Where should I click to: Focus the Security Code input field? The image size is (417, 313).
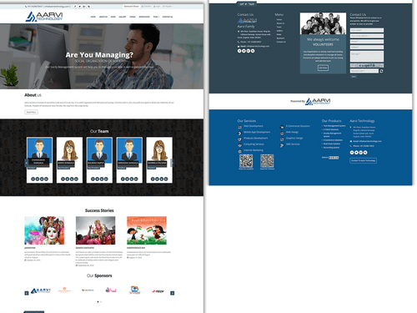tap(364, 71)
